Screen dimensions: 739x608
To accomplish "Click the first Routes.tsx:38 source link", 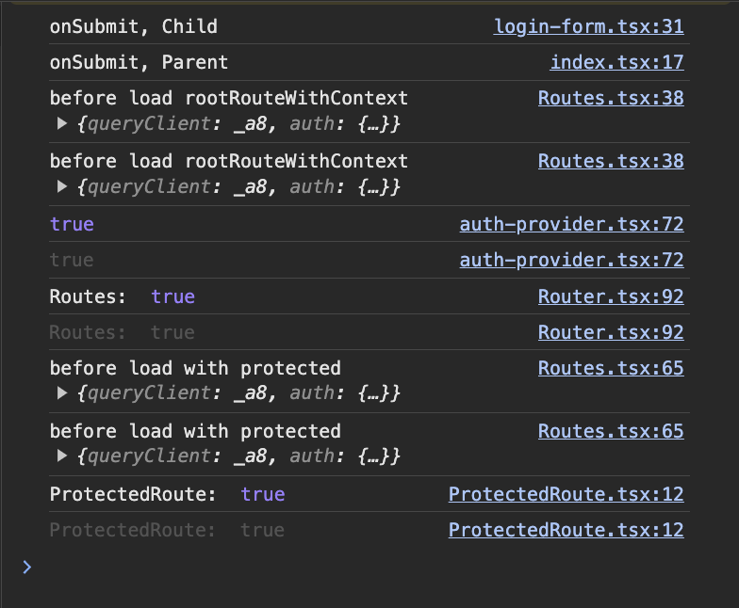I will (x=611, y=98).
